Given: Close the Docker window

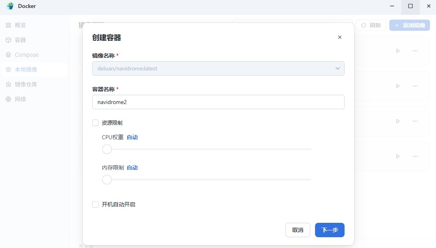Looking at the screenshot, I should 429,6.
